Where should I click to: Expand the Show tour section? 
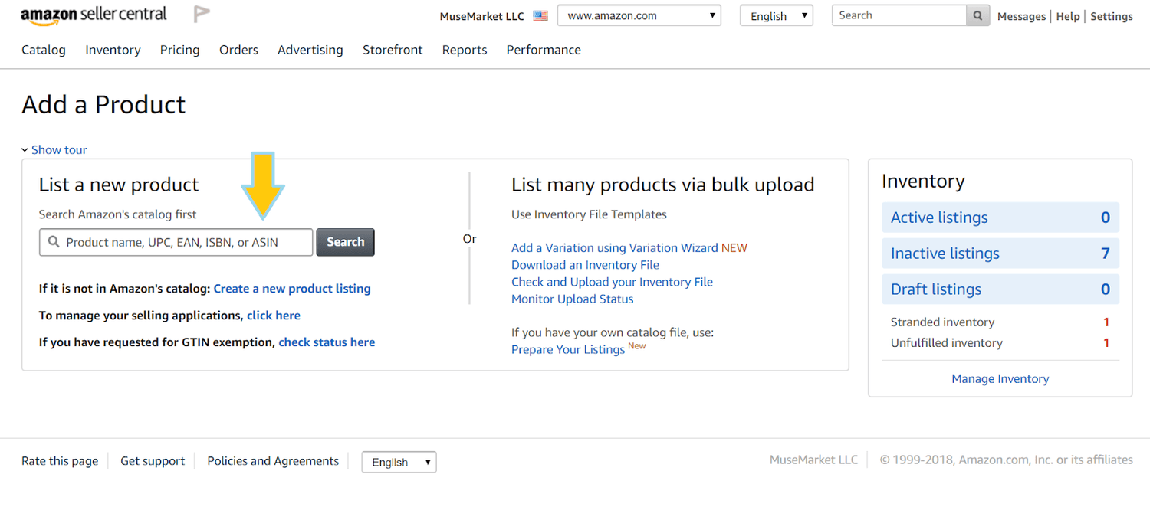(54, 150)
